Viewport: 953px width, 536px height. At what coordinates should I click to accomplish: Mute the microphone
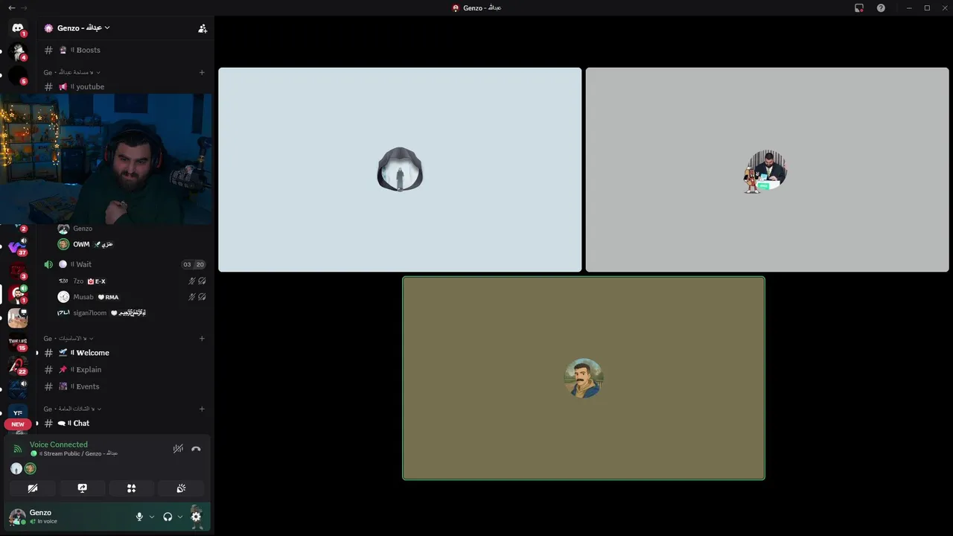click(139, 517)
